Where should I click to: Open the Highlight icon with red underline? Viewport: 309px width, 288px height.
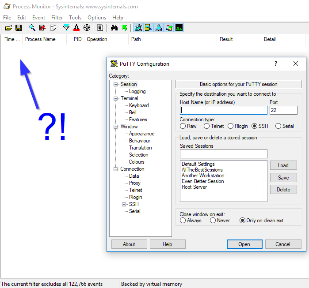(x=76, y=28)
